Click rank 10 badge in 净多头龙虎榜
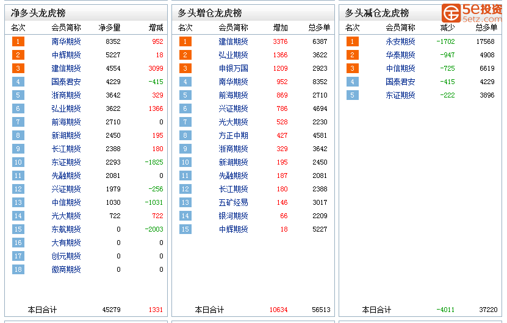This screenshot has height=323, width=507. (x=18, y=162)
